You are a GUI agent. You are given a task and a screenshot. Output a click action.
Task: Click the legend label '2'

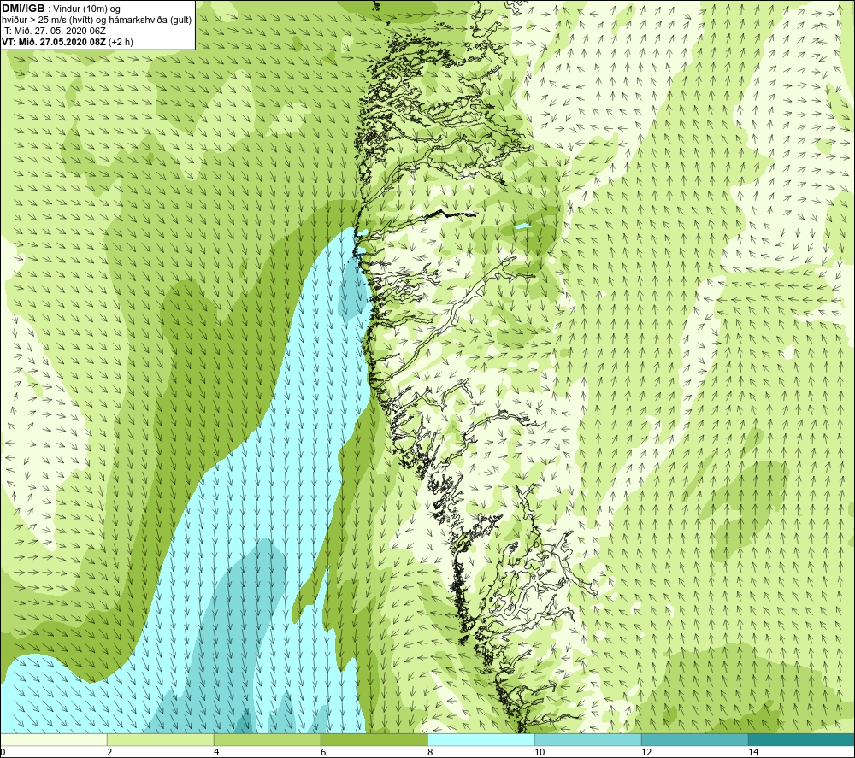tap(109, 752)
